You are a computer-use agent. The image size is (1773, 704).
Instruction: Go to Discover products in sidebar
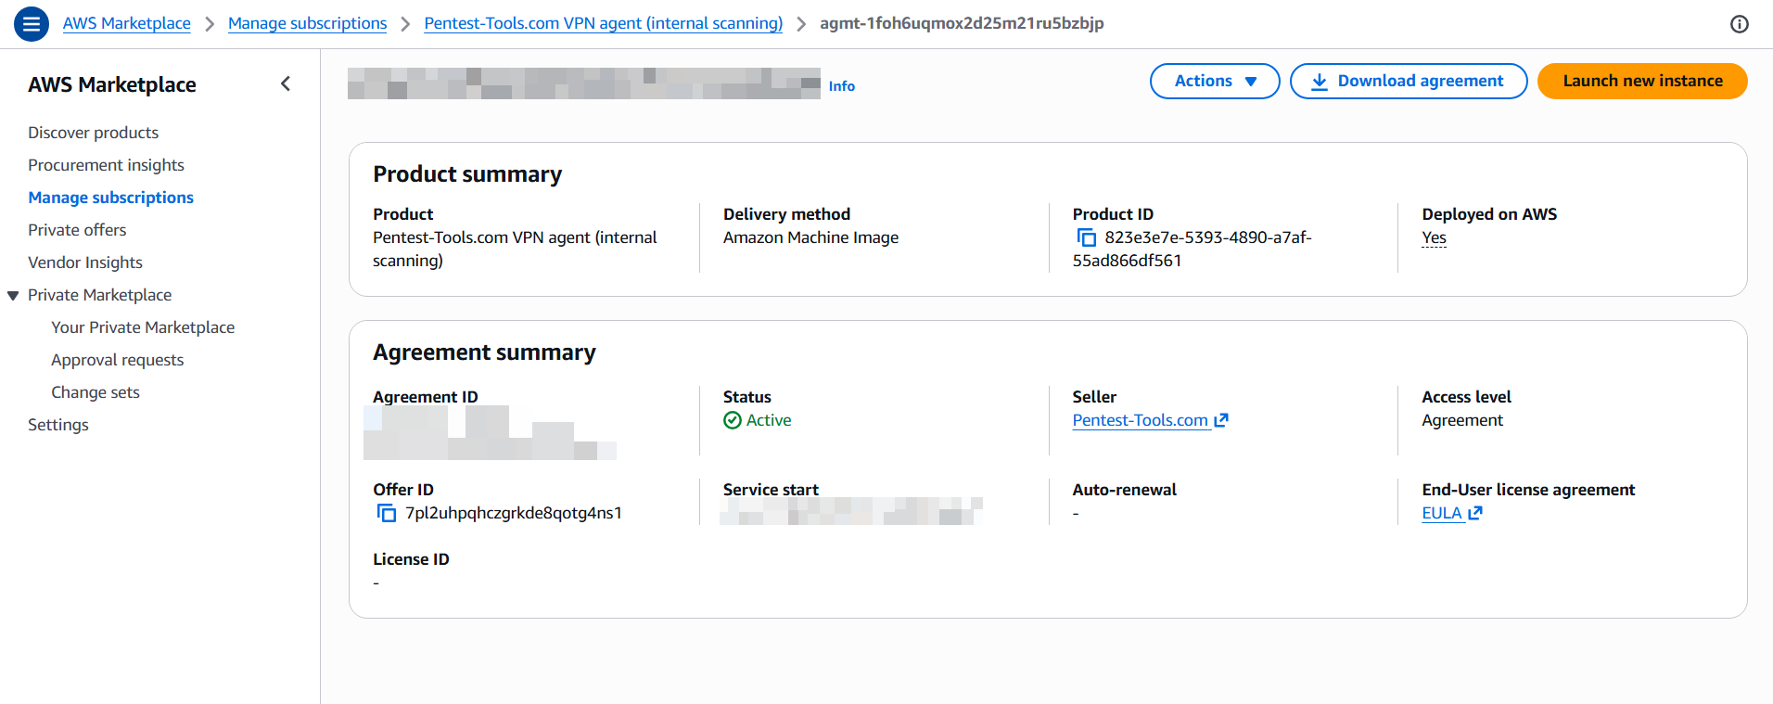pos(93,133)
